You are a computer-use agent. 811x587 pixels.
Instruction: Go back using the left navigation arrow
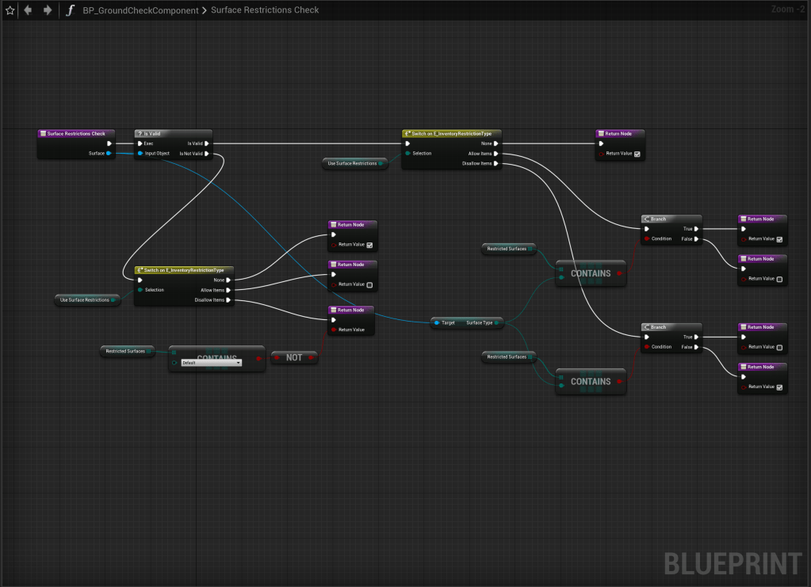click(29, 10)
